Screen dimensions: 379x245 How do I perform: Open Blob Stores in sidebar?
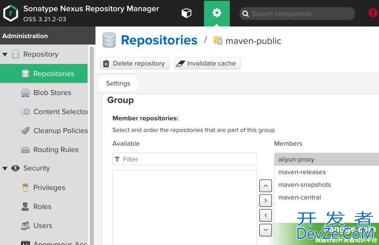coord(52,93)
